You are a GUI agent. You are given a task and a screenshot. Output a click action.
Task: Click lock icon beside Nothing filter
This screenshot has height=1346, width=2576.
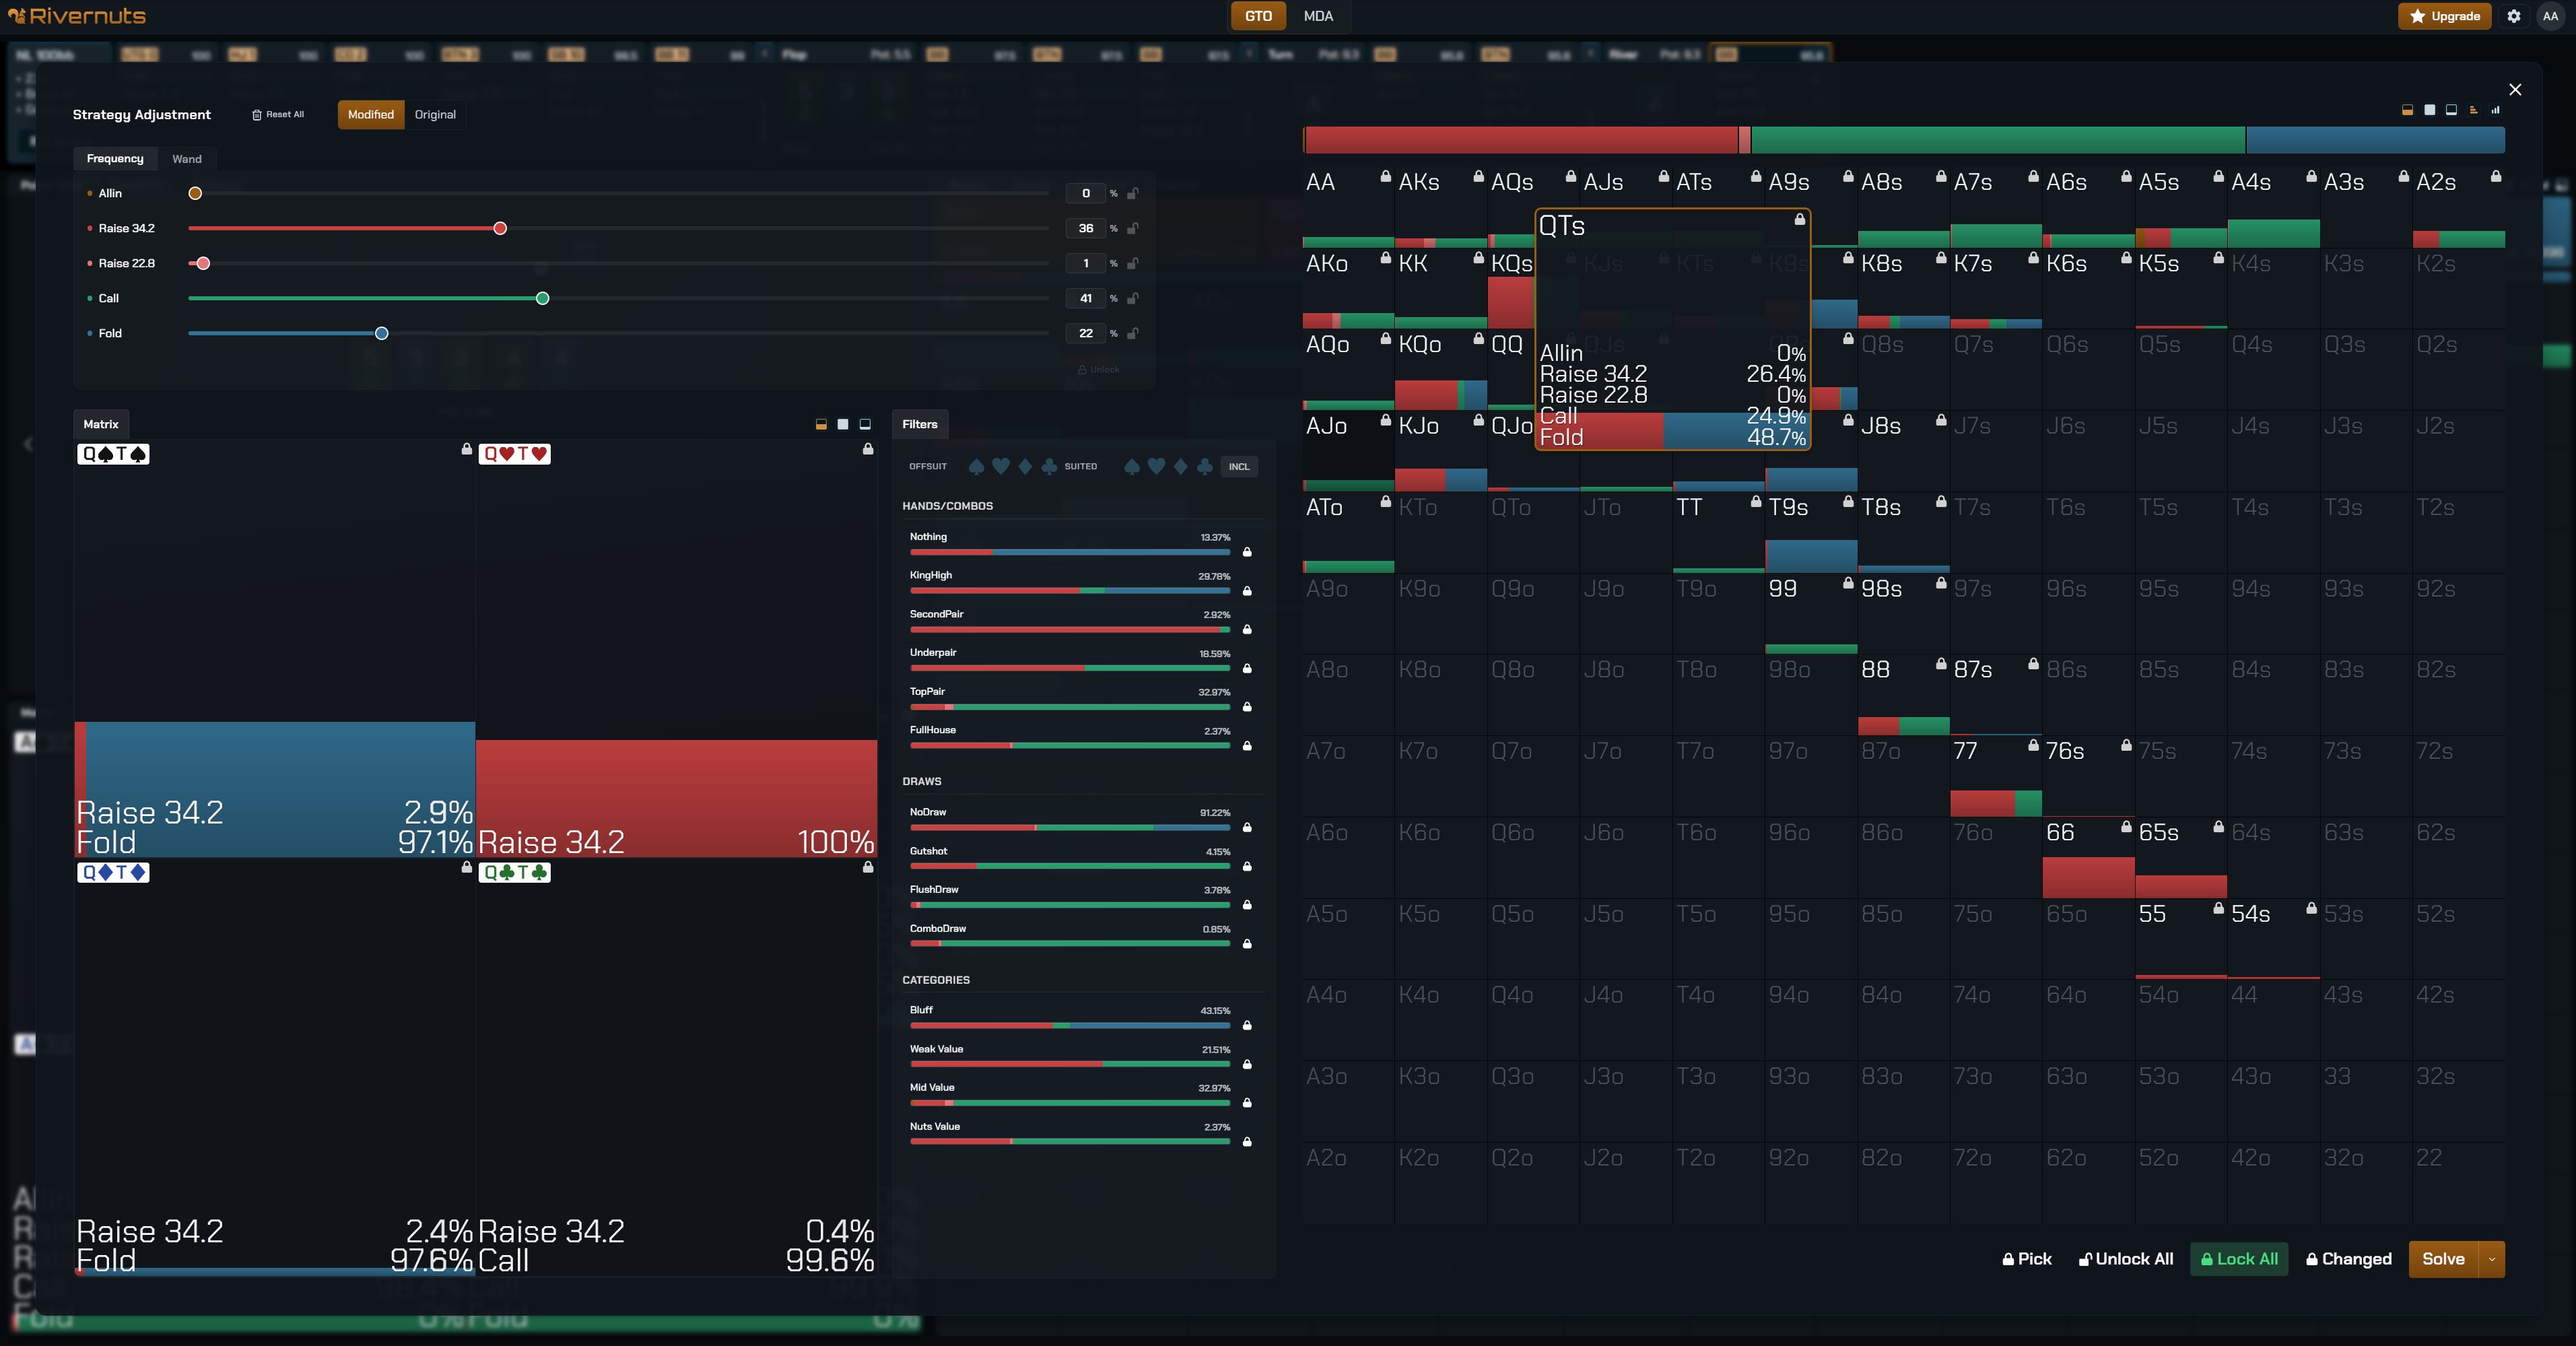(1247, 552)
